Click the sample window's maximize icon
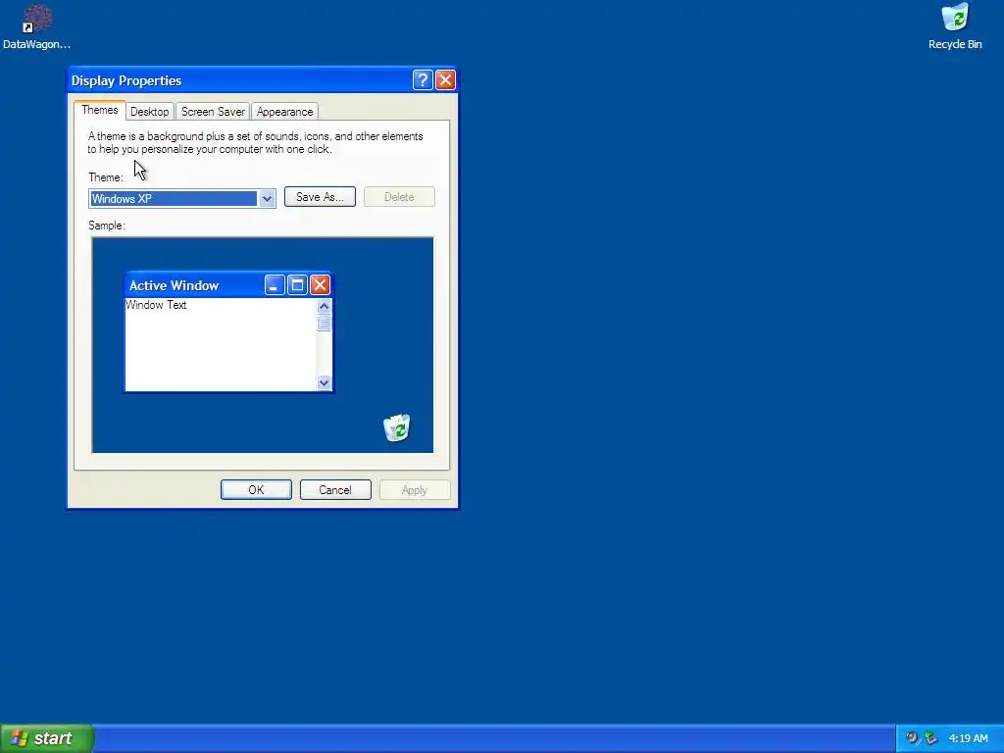 coord(297,285)
